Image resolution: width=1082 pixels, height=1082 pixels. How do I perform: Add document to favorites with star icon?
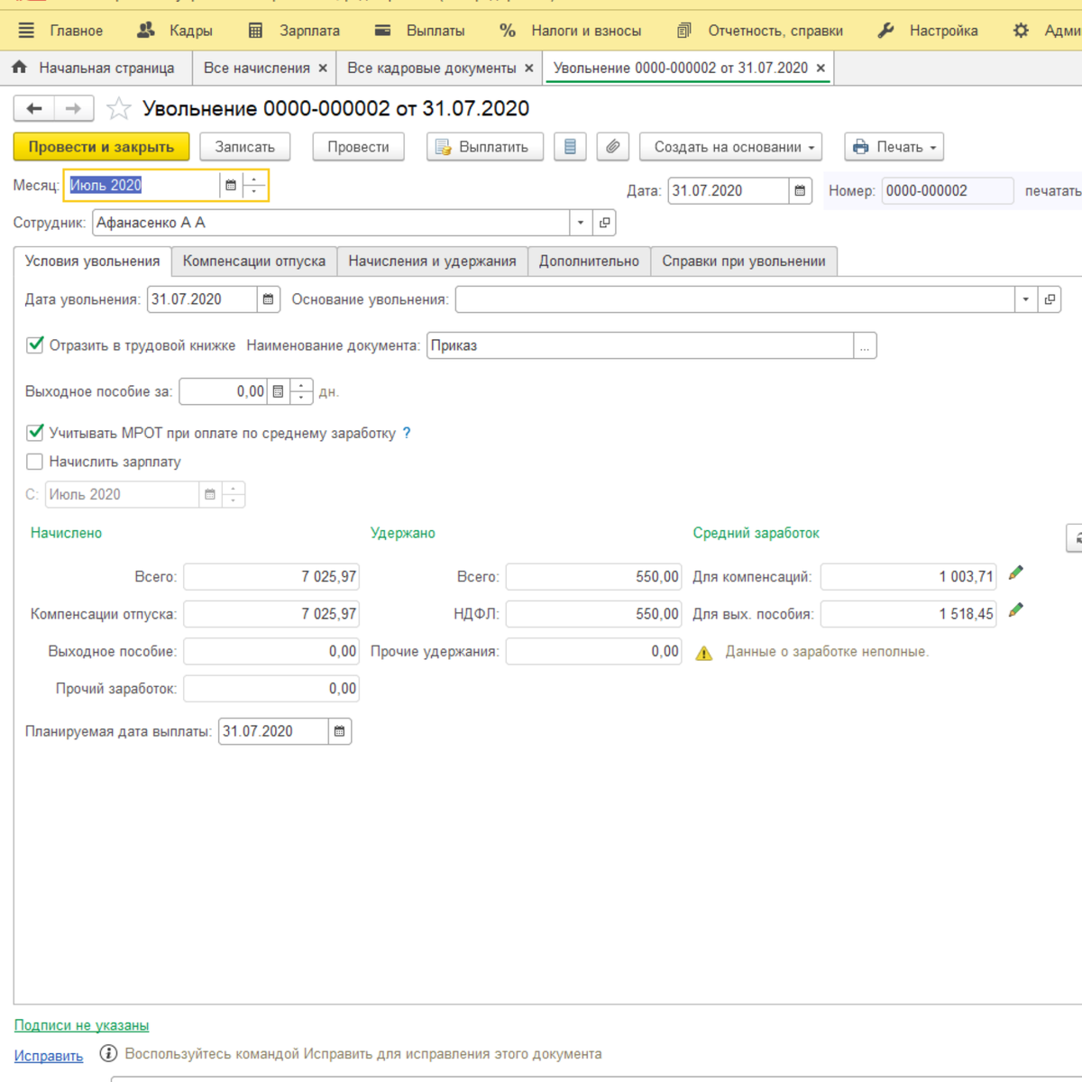click(119, 109)
